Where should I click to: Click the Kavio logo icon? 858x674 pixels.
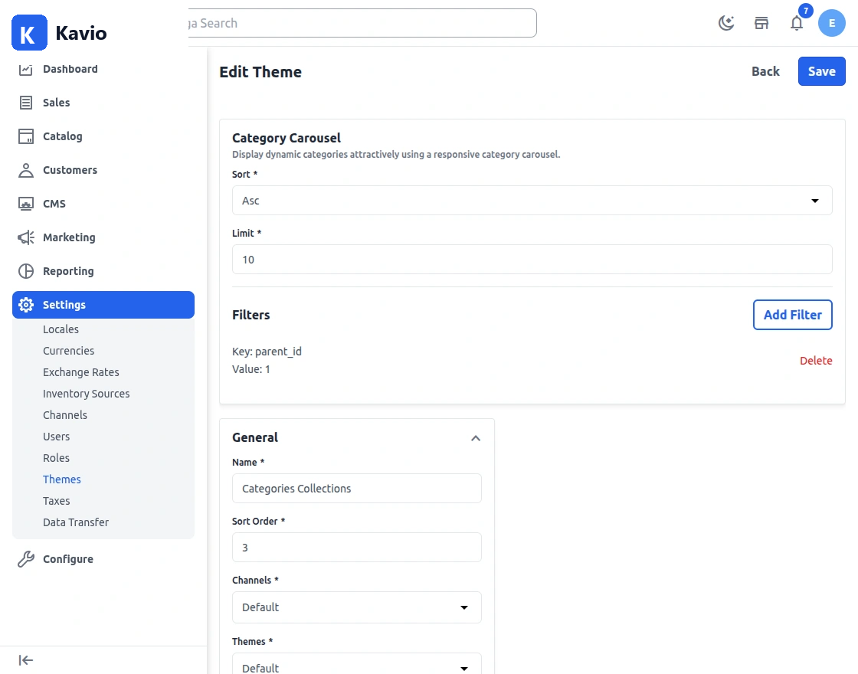click(29, 33)
